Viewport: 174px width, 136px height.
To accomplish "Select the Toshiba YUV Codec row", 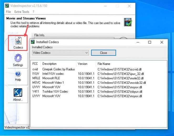I will pyautogui.click(x=55, y=92).
